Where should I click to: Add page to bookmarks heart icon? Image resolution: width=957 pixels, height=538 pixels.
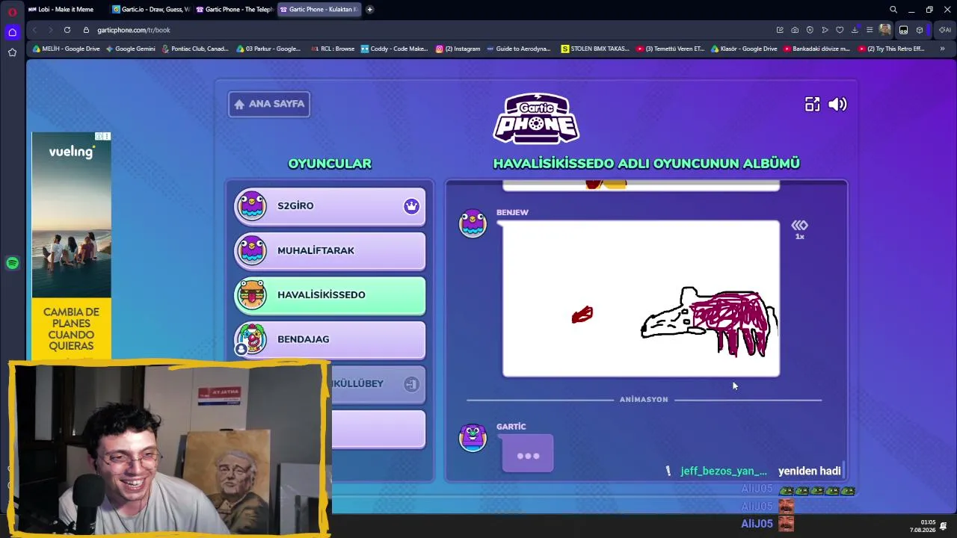coord(840,30)
